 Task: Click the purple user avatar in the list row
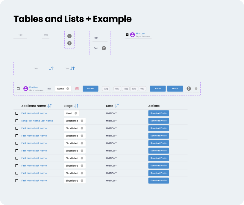point(25,88)
